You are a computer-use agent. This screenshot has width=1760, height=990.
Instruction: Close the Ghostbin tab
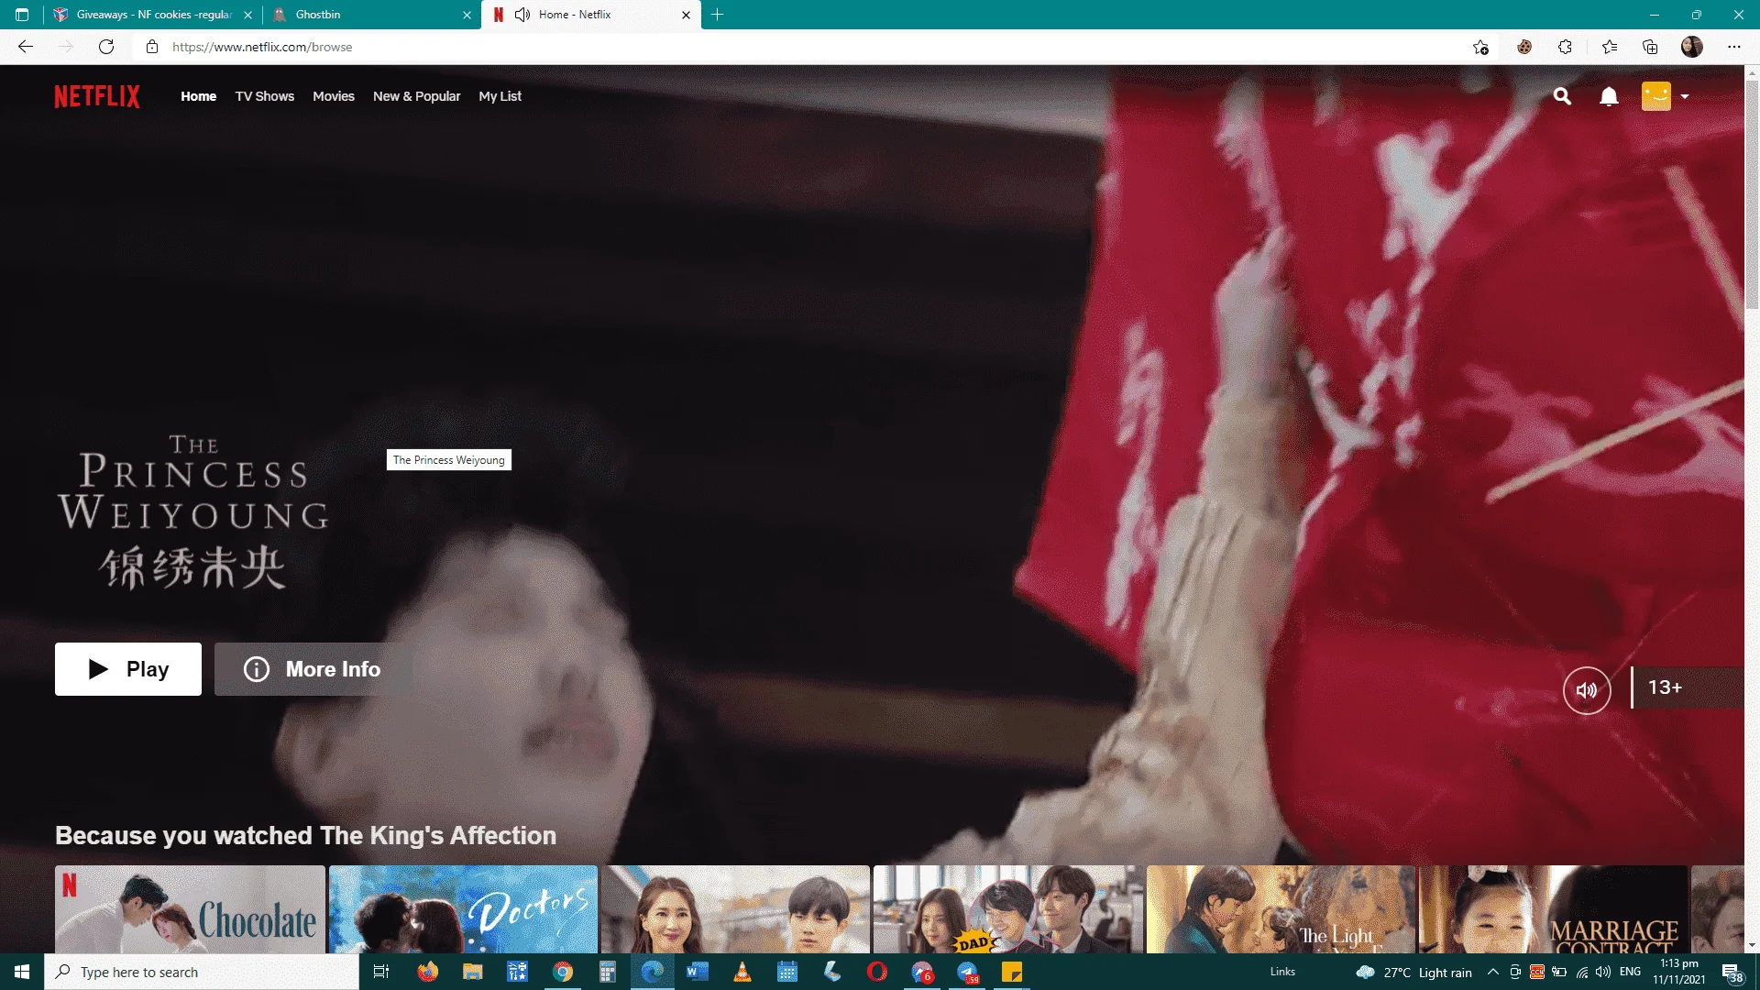click(x=467, y=15)
